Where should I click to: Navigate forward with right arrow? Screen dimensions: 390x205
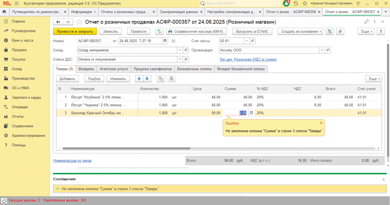point(68,22)
